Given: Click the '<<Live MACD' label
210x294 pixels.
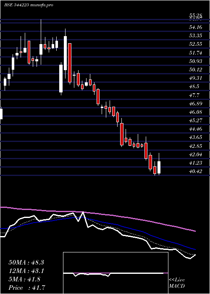Looking at the screenshot, I should [177, 283].
